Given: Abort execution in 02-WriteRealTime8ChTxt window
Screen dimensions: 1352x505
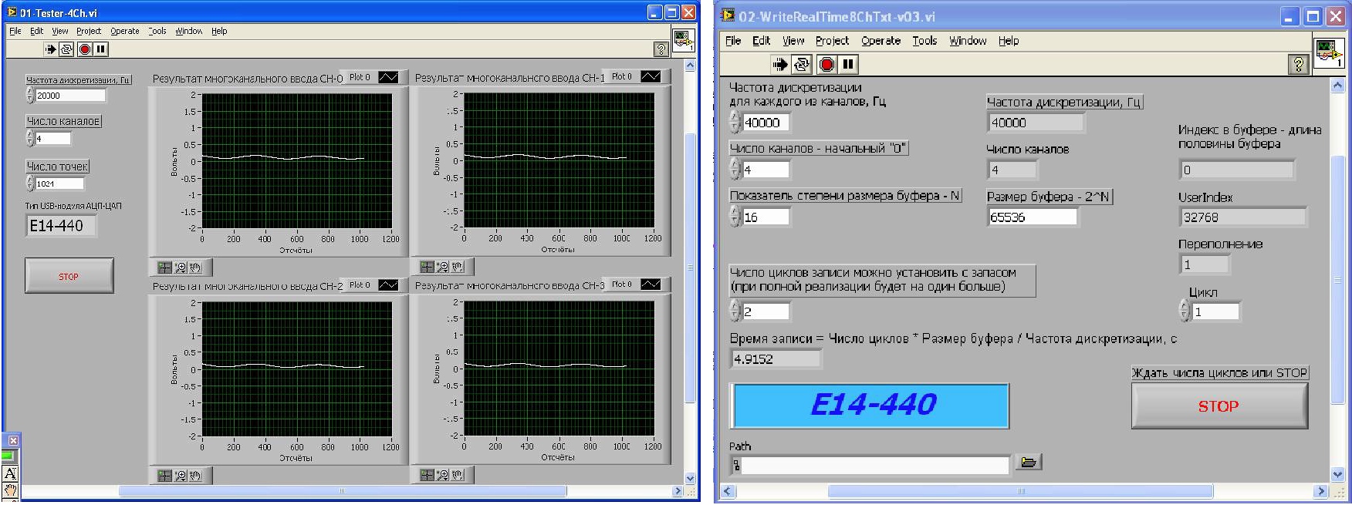Looking at the screenshot, I should [826, 64].
